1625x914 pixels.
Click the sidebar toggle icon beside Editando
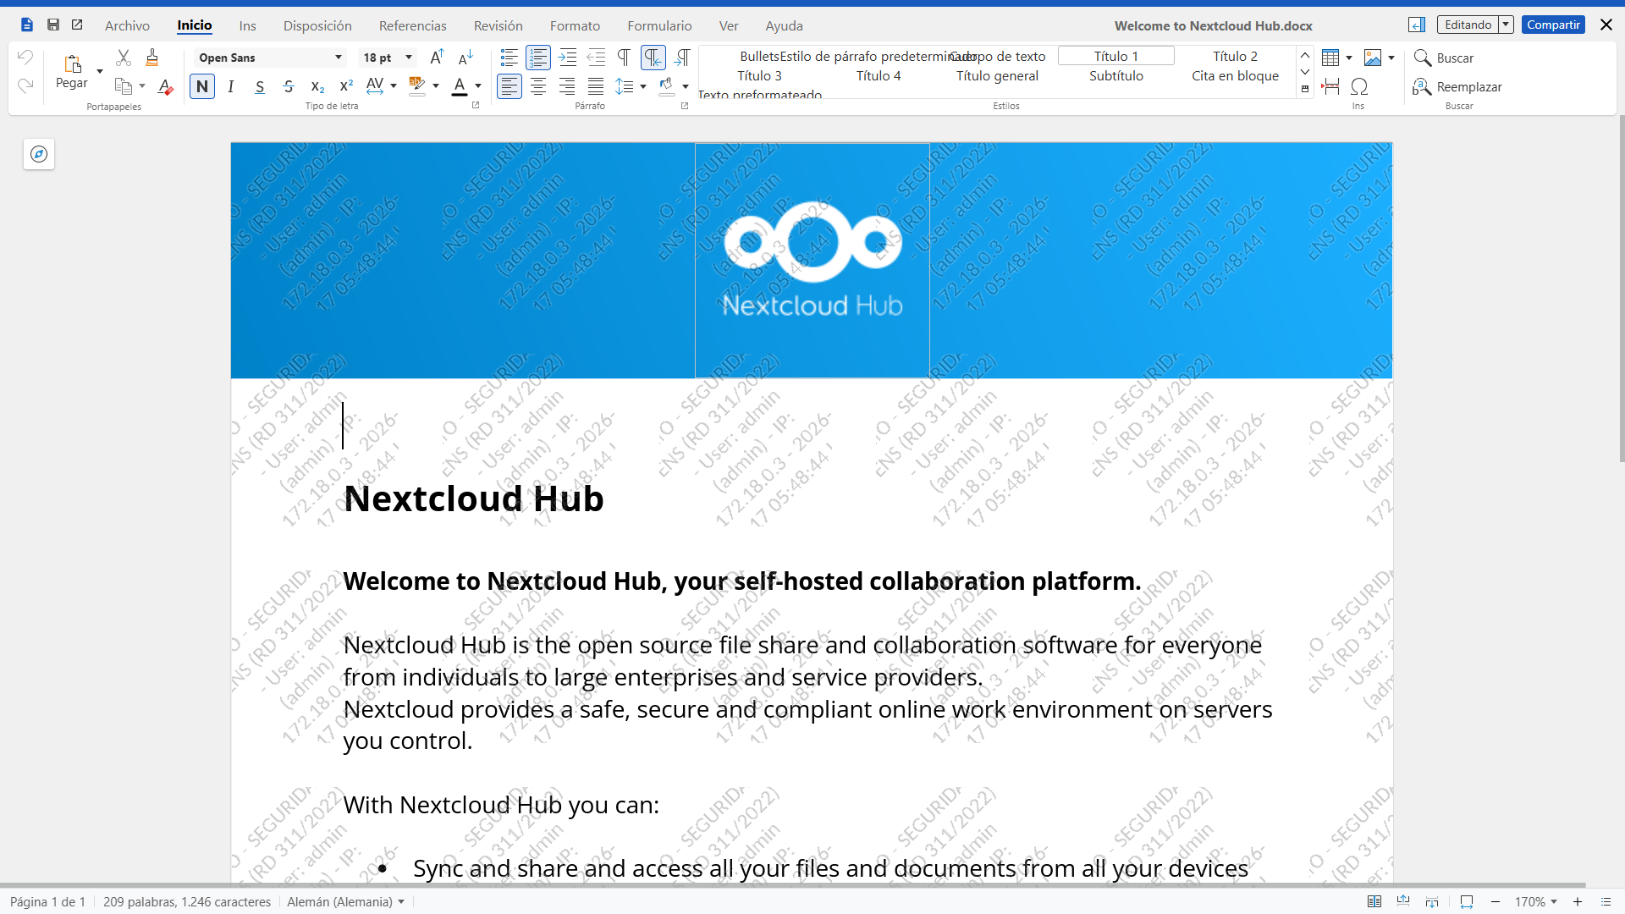[1417, 25]
